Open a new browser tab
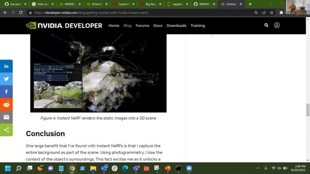The width and height of the screenshot is (310, 174). [250, 4]
